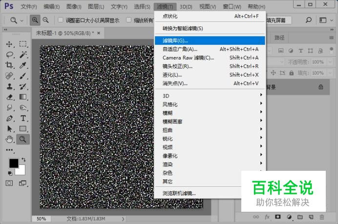Screen dimensions: 338x224
Task: Close the 未标题-1 document tab
Action: click(x=99, y=33)
